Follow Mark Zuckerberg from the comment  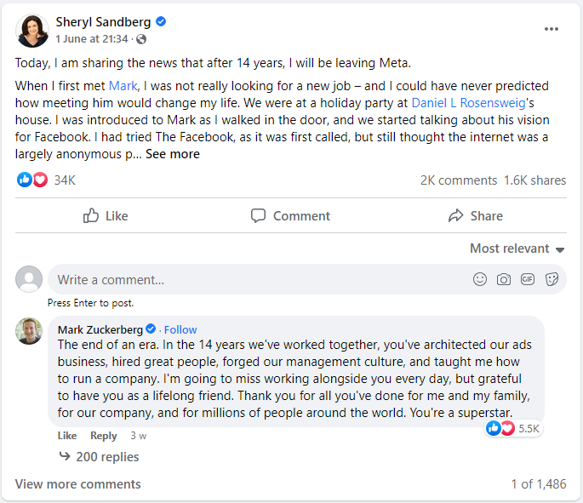[180, 329]
